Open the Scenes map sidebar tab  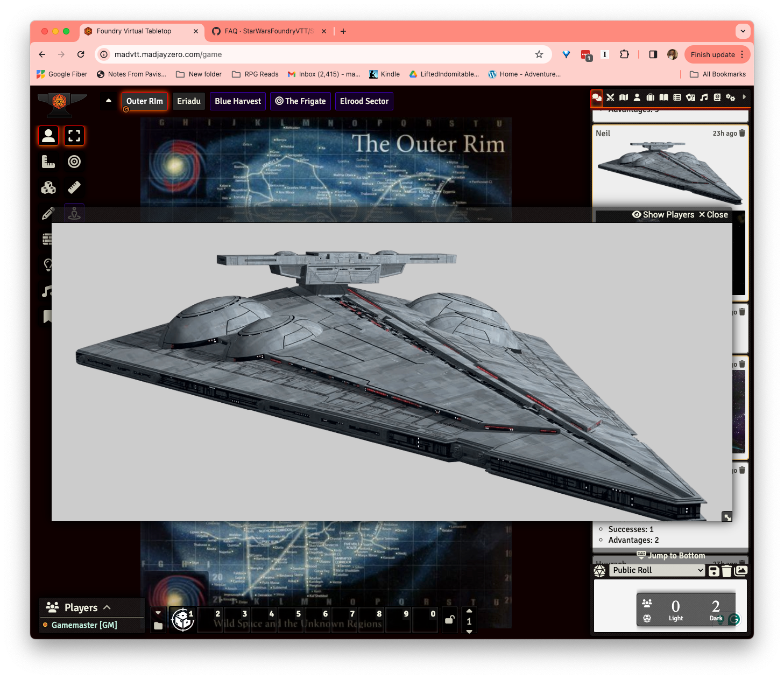click(624, 97)
